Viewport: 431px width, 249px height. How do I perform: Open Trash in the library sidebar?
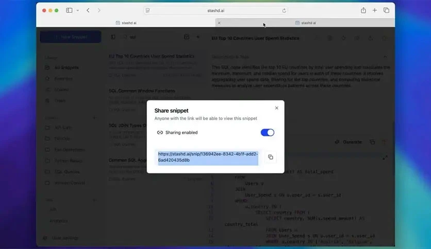pos(60,100)
